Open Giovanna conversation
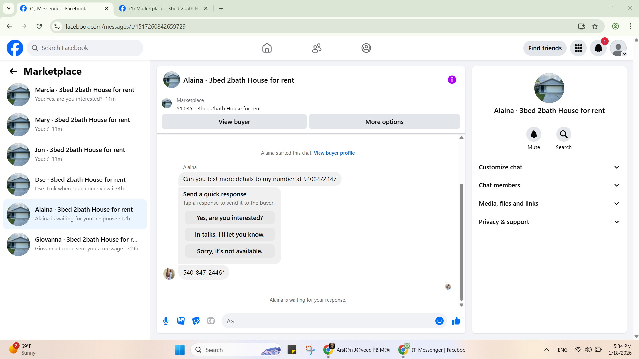The height and width of the screenshot is (359, 639). click(75, 244)
